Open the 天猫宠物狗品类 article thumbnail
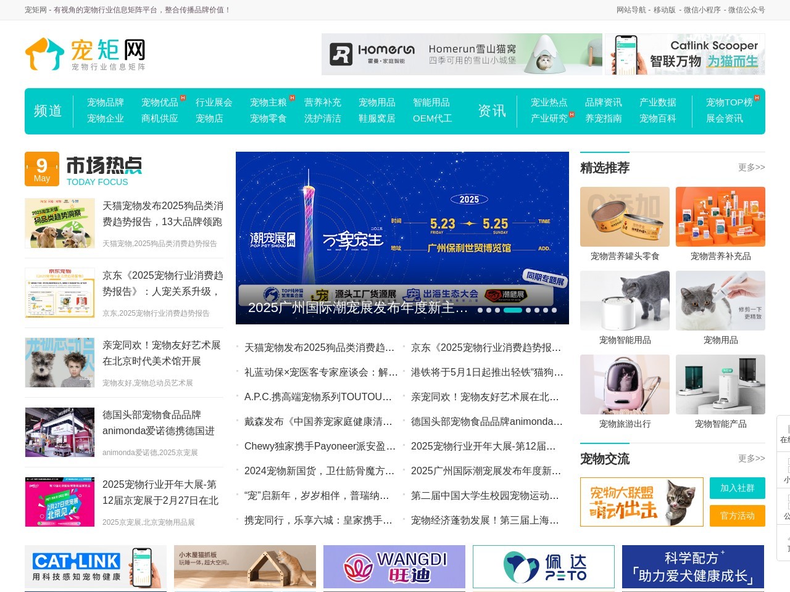 (60, 223)
